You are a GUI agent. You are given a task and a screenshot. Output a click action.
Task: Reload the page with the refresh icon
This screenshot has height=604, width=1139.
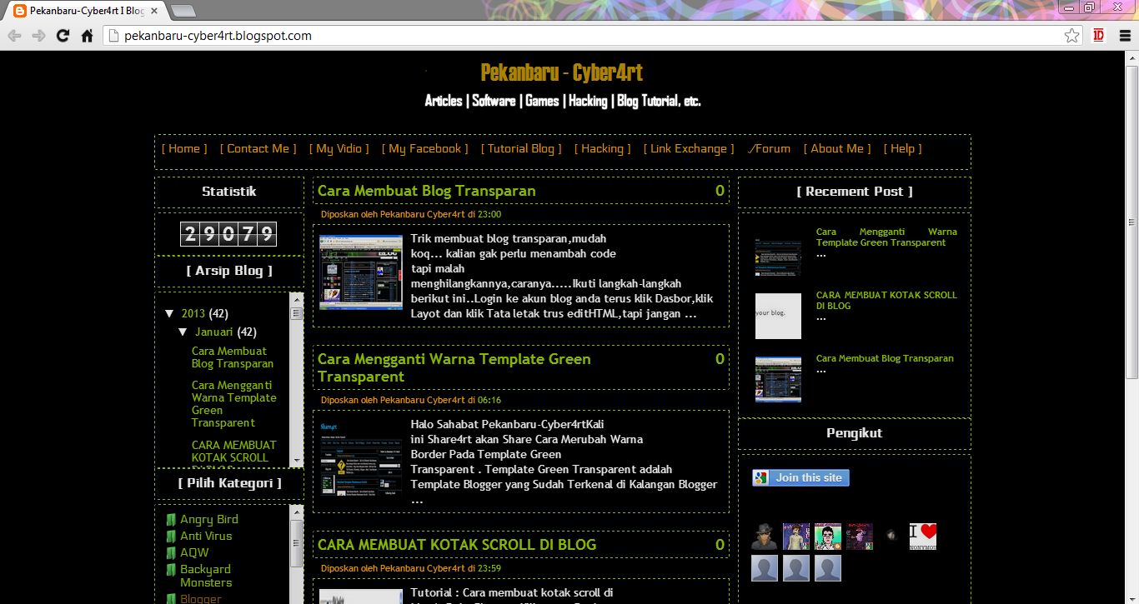click(x=63, y=36)
